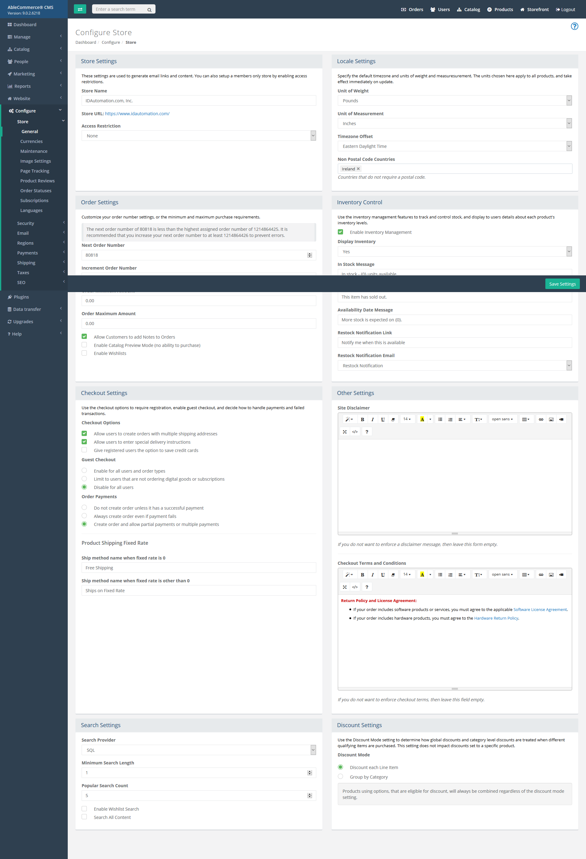
Task: Open Hardware Return Policy link
Action: tap(496, 618)
